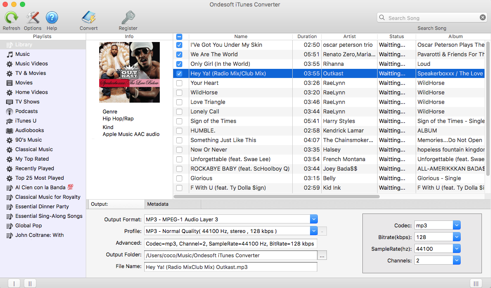Image resolution: width=491 pixels, height=288 pixels.
Task: Expand the Output Format dropdown
Action: coord(314,219)
